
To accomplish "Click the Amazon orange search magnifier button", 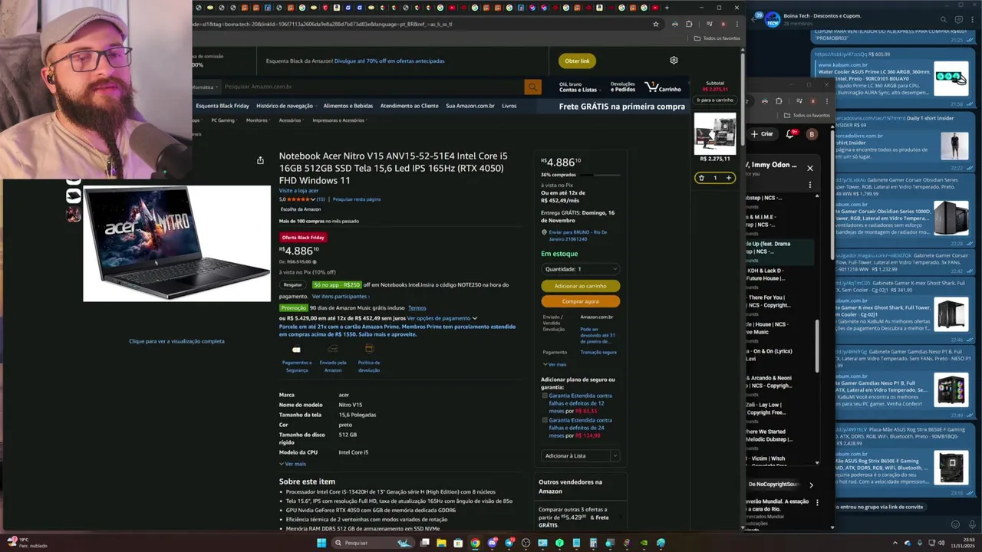I will pyautogui.click(x=532, y=87).
